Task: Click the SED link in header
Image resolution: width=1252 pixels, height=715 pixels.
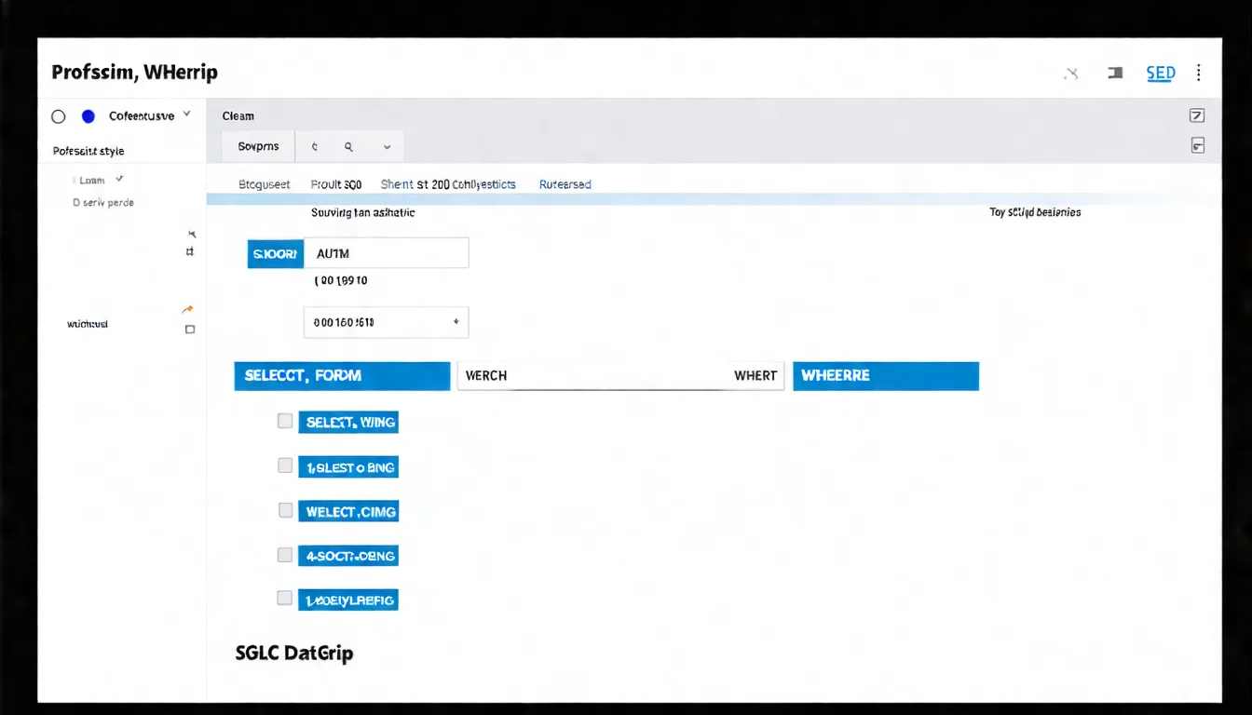Action: click(x=1160, y=73)
